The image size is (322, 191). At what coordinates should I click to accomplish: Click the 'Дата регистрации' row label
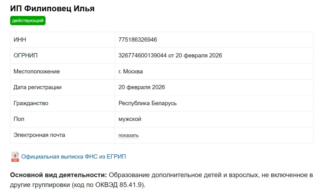(38, 87)
